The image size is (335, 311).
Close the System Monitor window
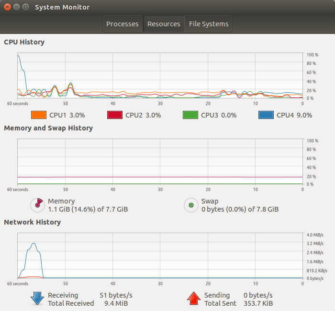tap(7, 7)
